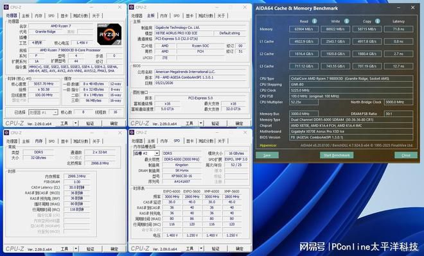
Task: Switch to 主板 tab in the processor window
Action: pos(26,15)
